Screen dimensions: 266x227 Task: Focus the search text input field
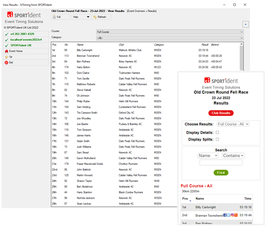221,163
